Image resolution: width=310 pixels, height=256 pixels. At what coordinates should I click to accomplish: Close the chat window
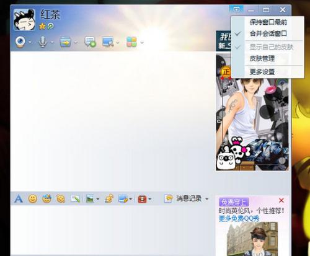(x=283, y=10)
